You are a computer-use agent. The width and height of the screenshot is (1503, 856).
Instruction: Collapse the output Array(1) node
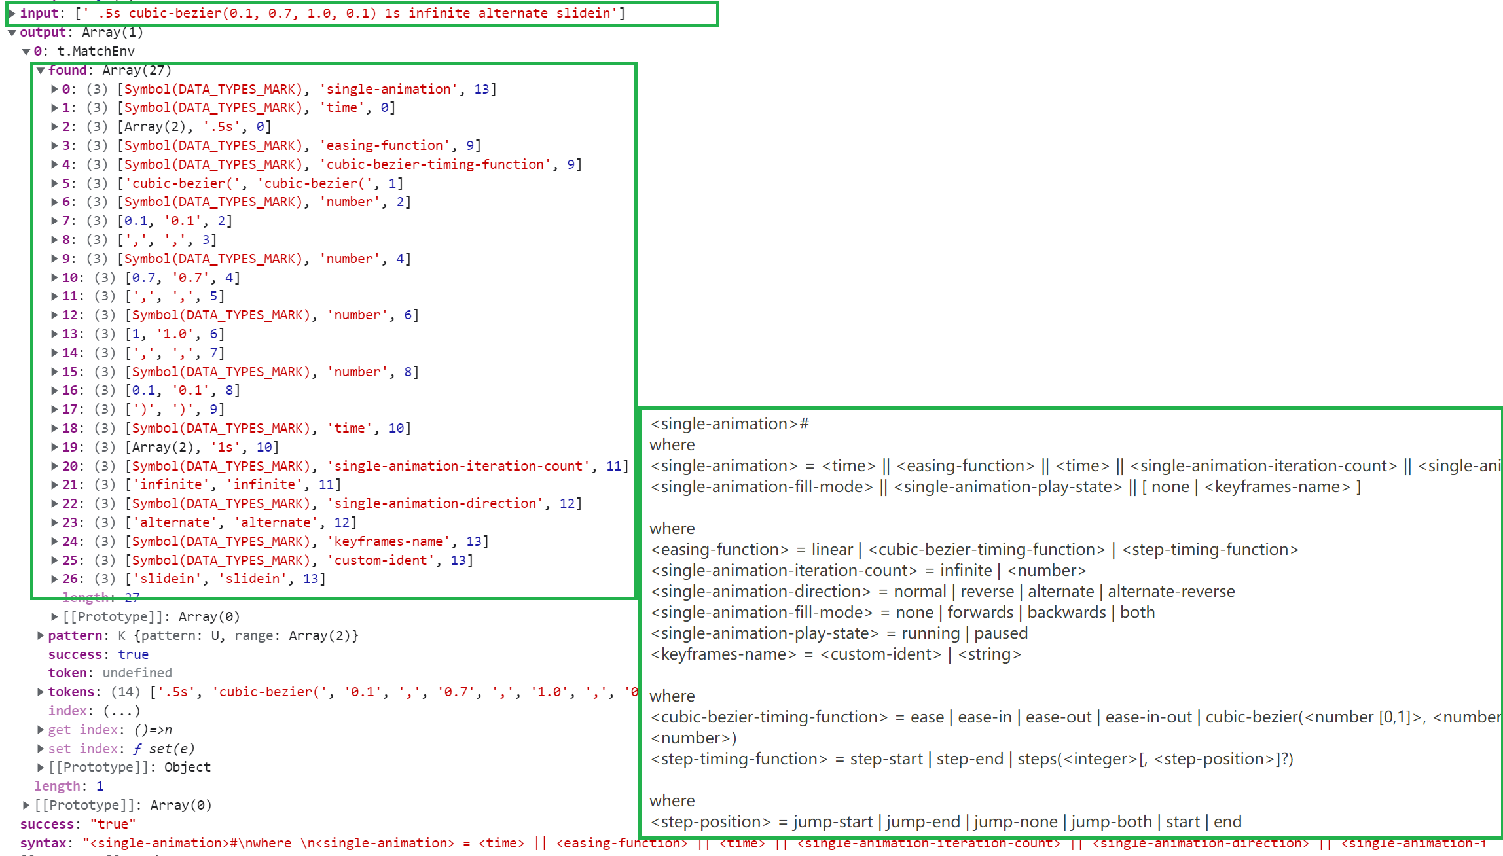tap(12, 33)
